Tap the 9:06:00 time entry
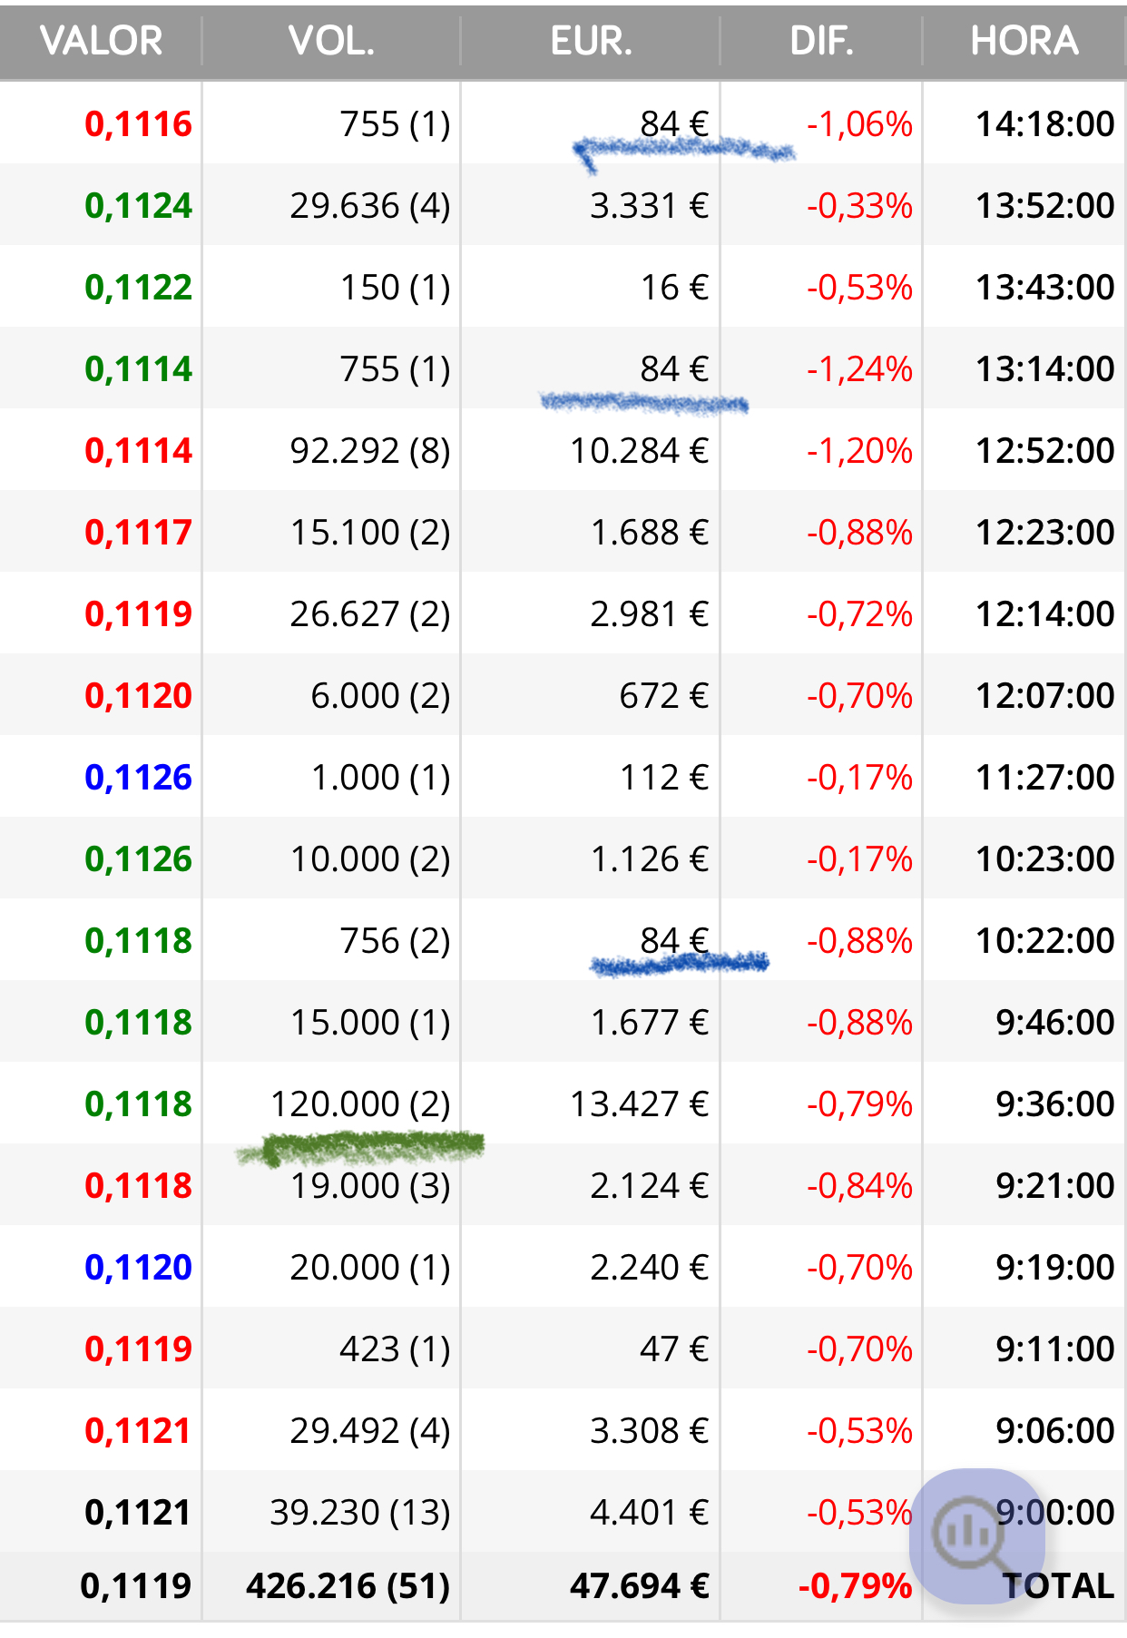1127x1638 pixels. [1054, 1431]
